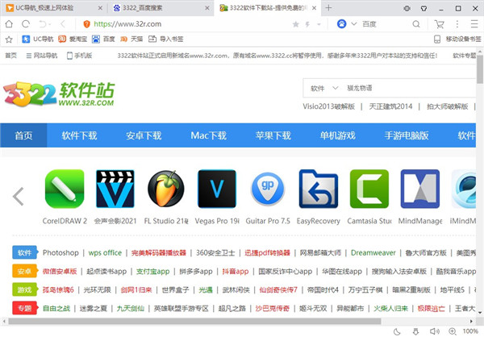Click the blue 软件 category tag
484x337 pixels.
(x=25, y=253)
